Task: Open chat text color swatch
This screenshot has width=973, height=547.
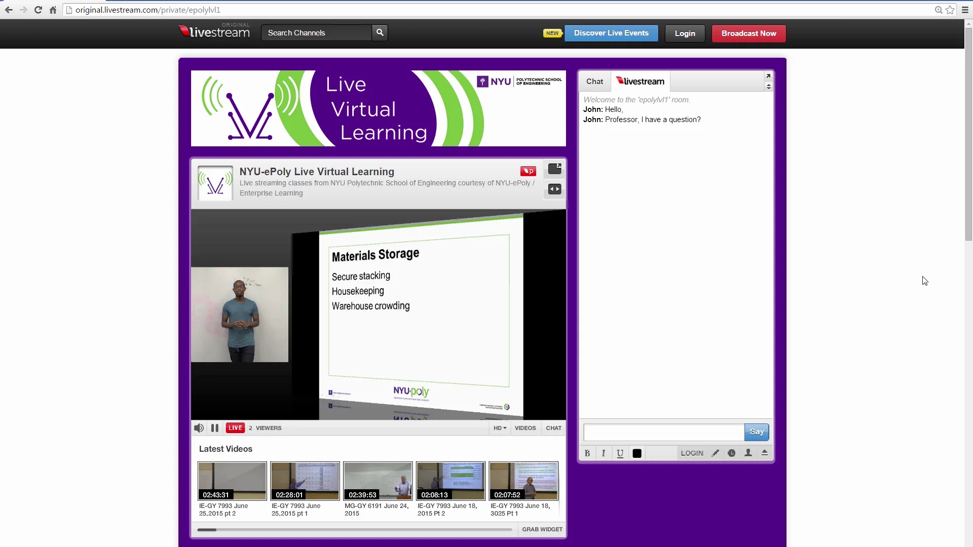Action: tap(637, 453)
